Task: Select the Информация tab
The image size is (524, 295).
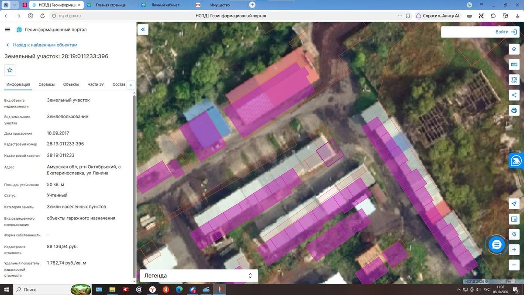Action: 18,84
